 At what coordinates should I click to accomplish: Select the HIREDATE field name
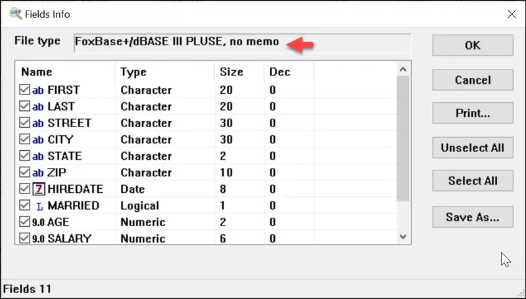click(x=75, y=189)
